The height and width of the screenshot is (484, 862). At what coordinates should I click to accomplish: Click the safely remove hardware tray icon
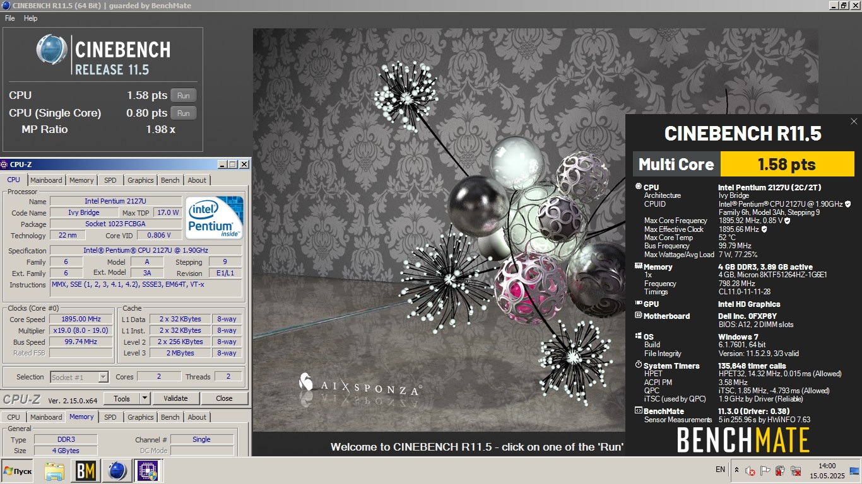pyautogui.click(x=781, y=471)
